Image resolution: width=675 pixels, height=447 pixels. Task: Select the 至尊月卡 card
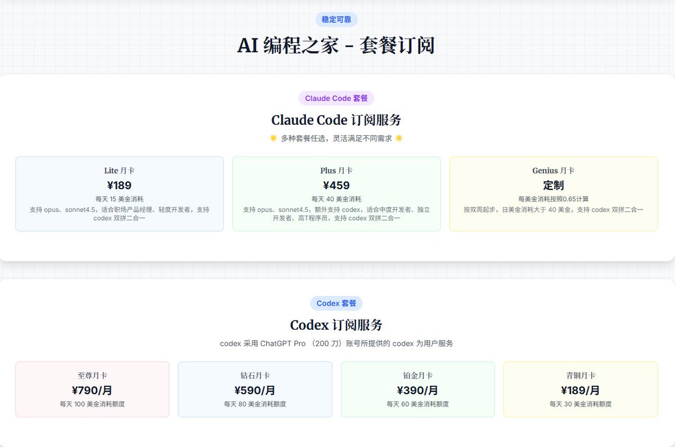pos(92,389)
